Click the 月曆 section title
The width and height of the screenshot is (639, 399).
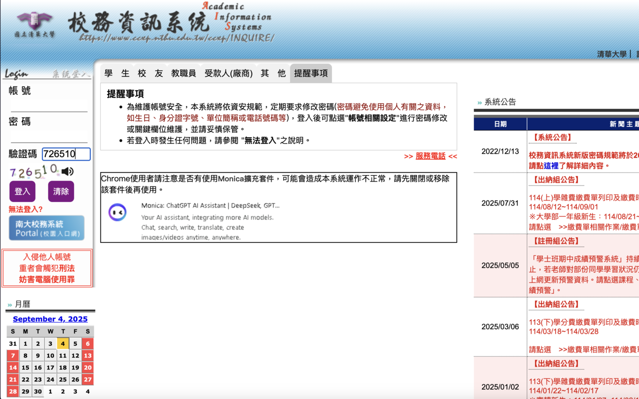pyautogui.click(x=22, y=304)
